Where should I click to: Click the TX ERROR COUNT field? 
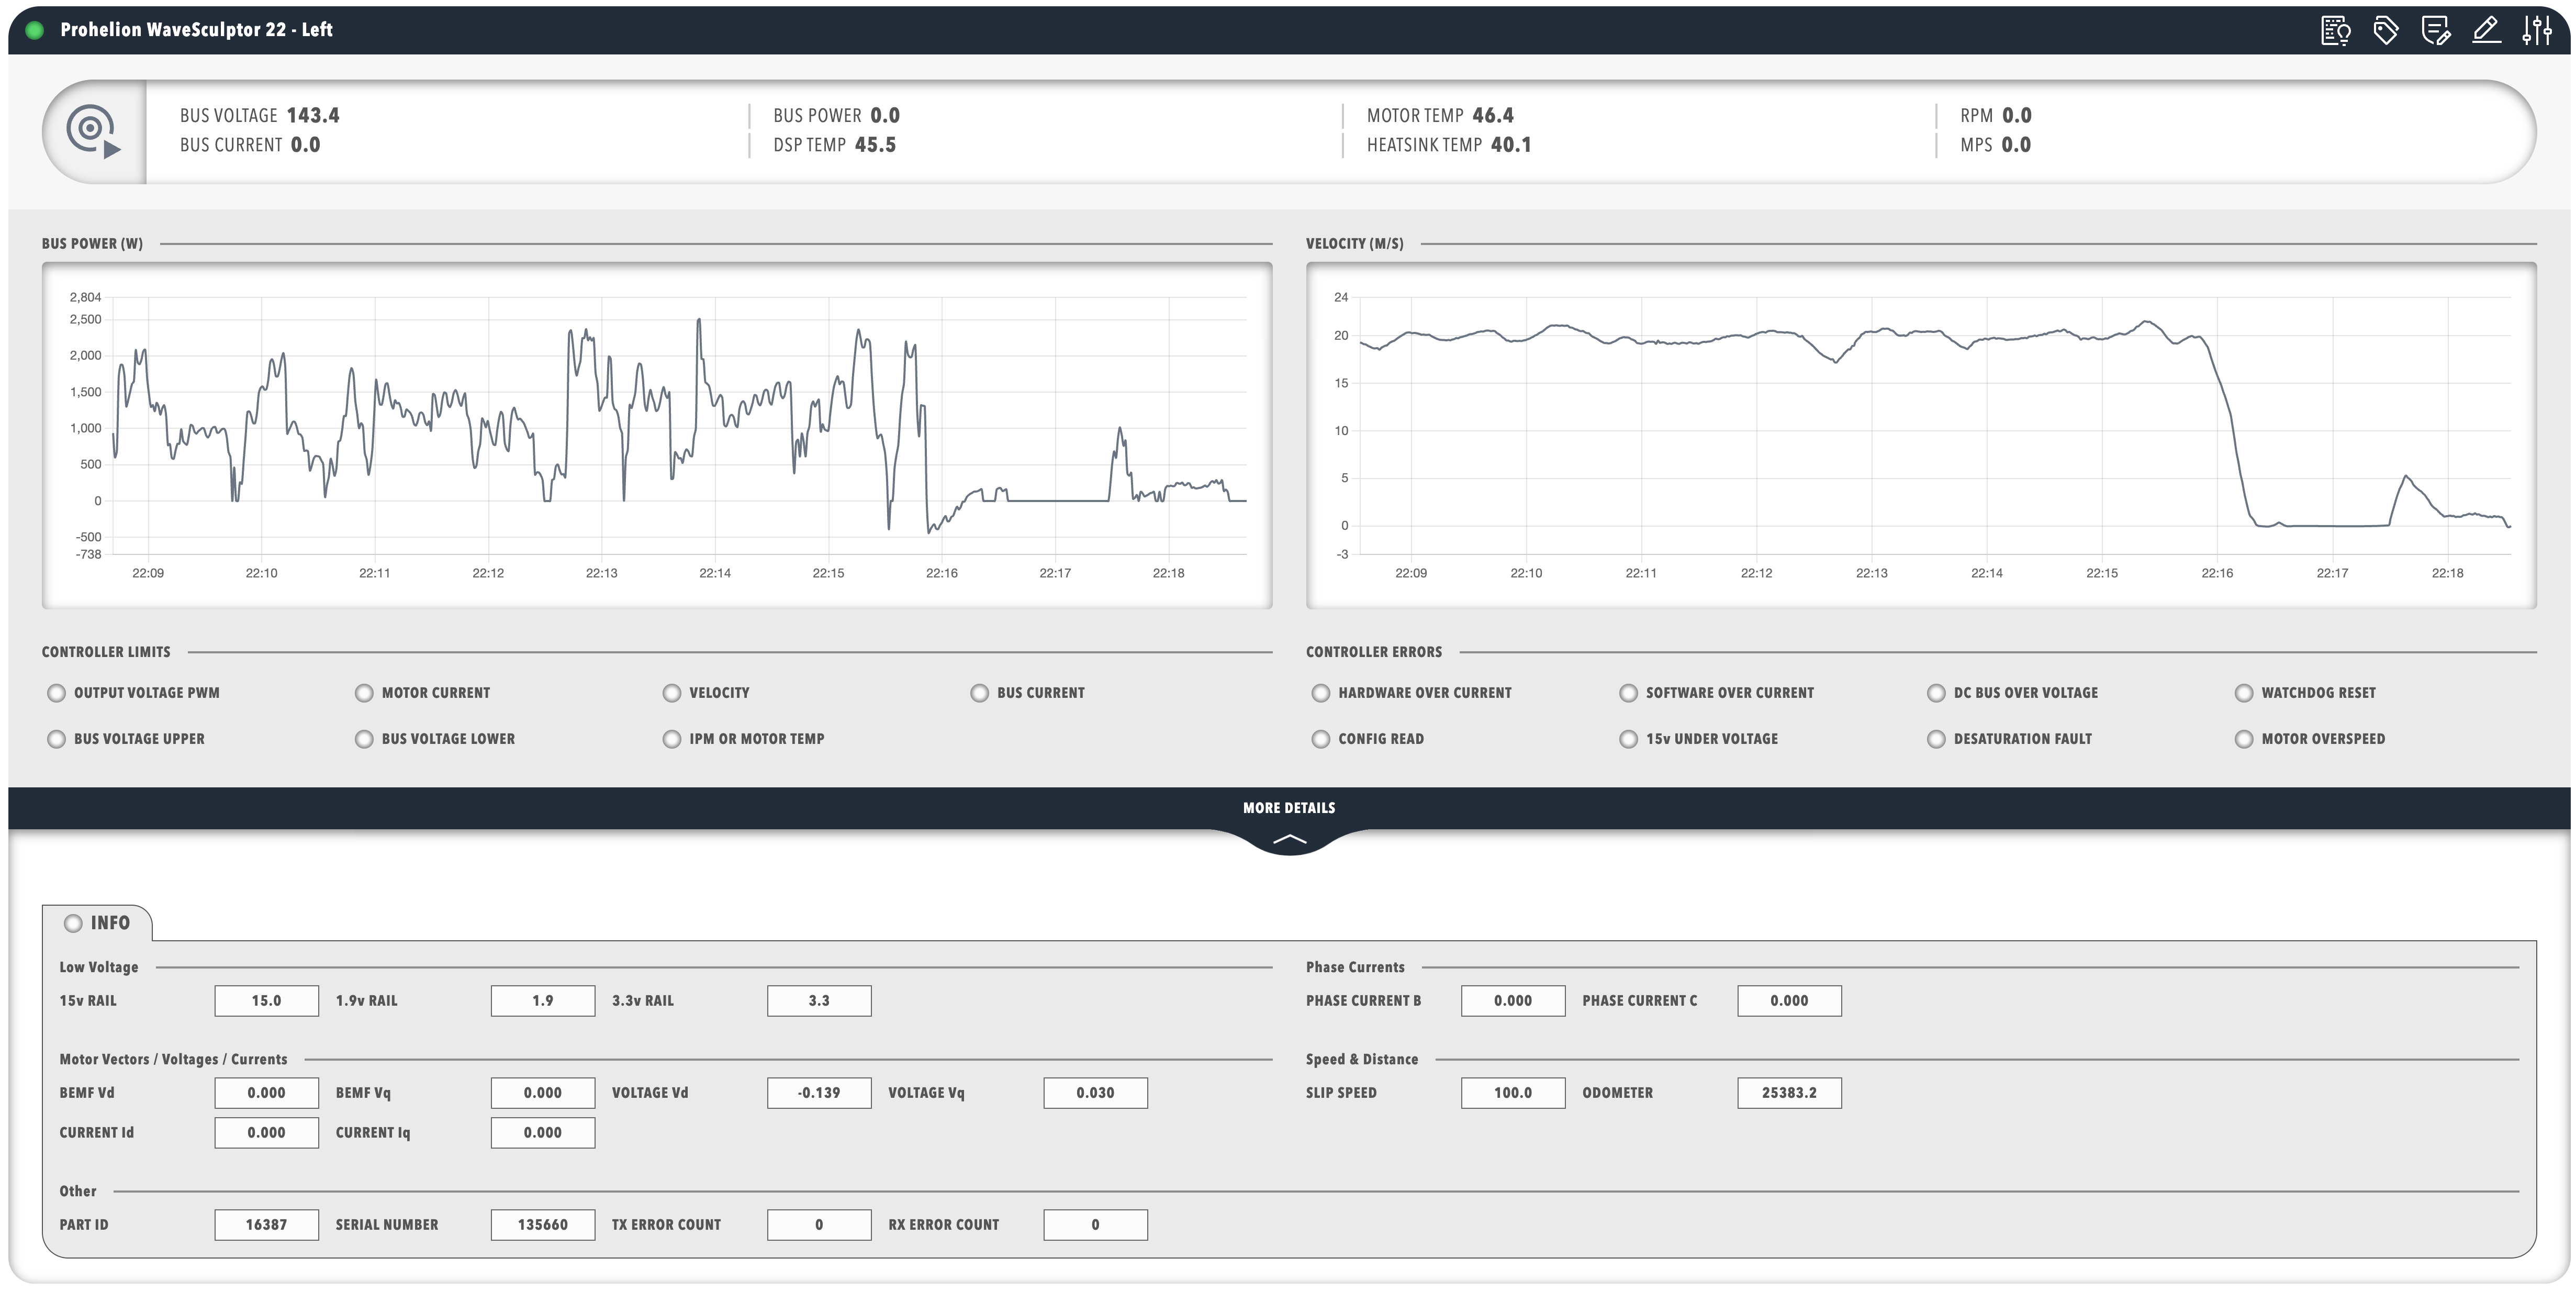[x=819, y=1225]
